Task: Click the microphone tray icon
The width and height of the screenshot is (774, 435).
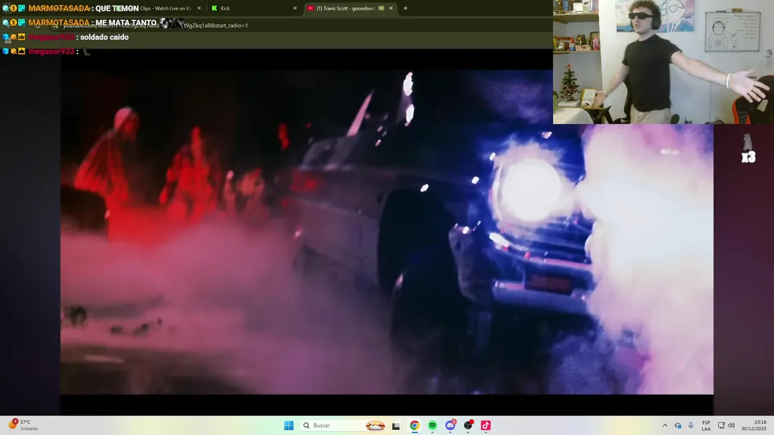Action: point(691,425)
